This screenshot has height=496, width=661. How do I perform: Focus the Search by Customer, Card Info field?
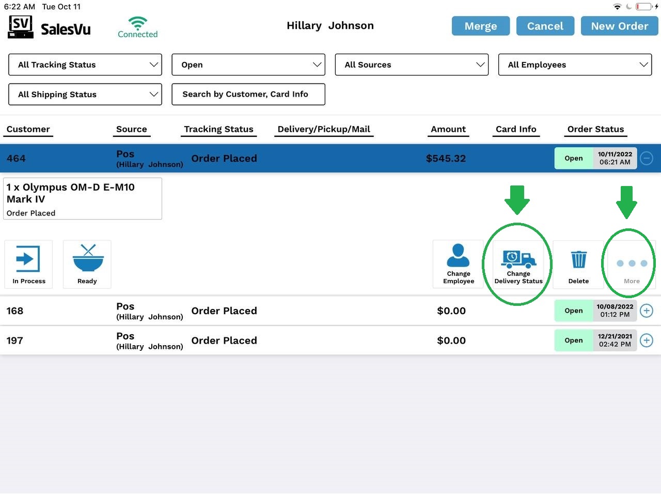click(248, 95)
